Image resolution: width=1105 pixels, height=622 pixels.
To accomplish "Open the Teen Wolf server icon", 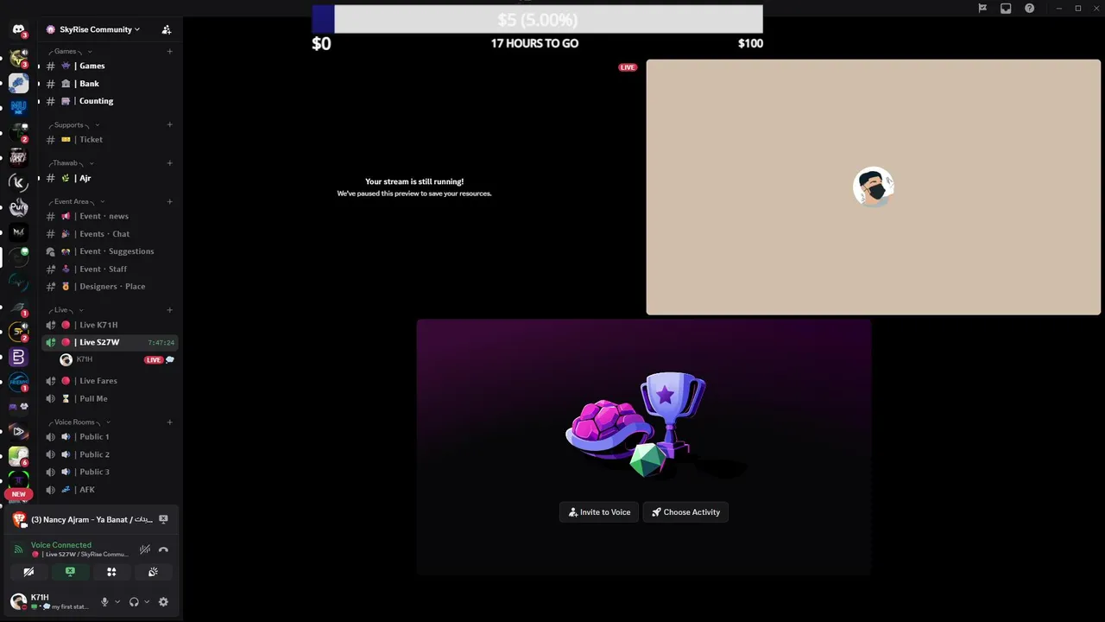I will [18, 157].
